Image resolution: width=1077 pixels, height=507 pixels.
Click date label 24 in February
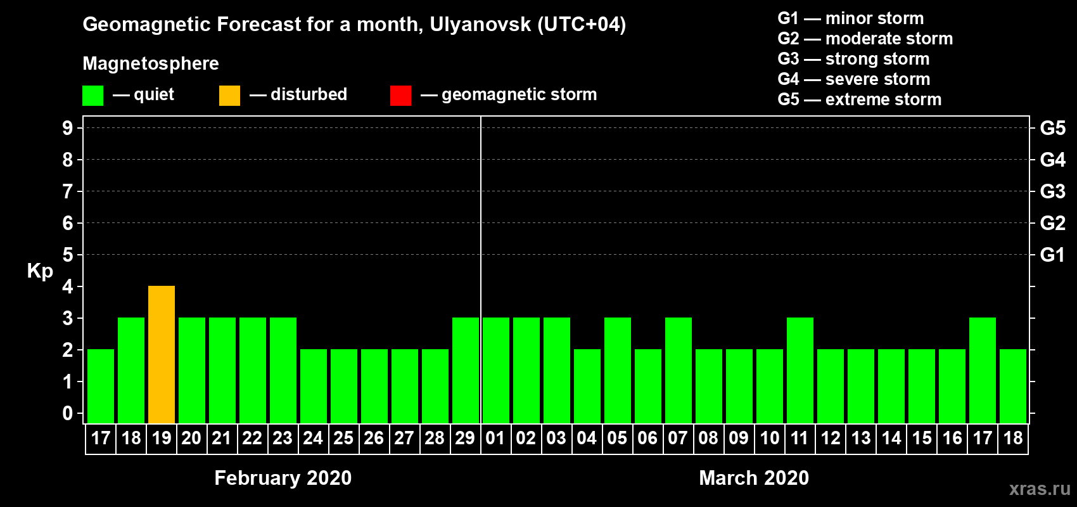click(314, 438)
